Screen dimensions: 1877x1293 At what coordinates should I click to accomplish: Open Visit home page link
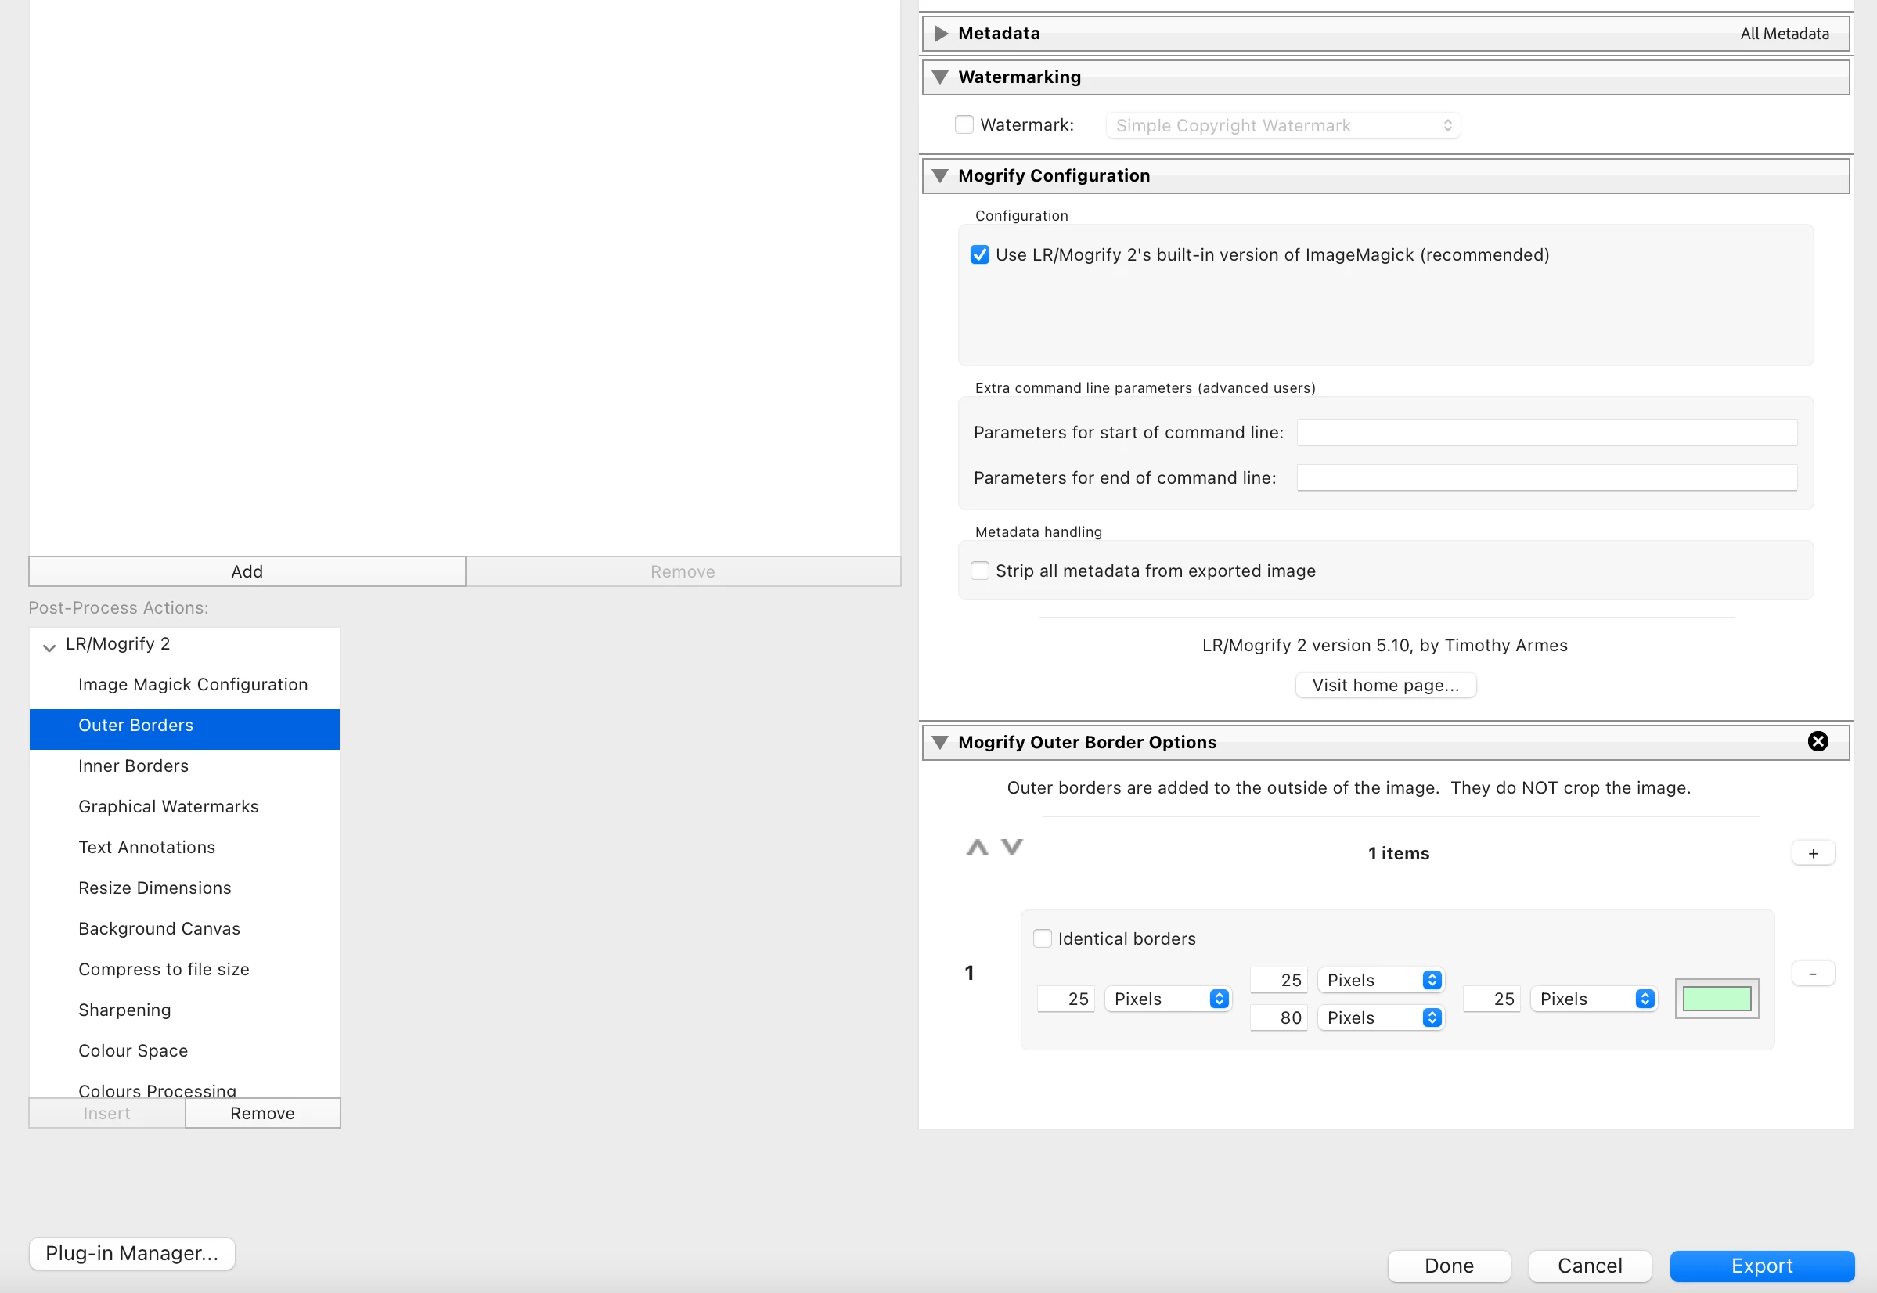pos(1385,685)
